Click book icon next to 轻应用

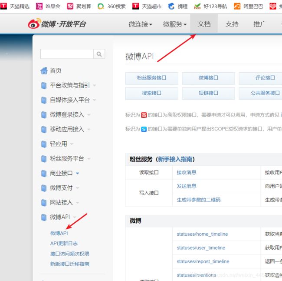click(44, 144)
